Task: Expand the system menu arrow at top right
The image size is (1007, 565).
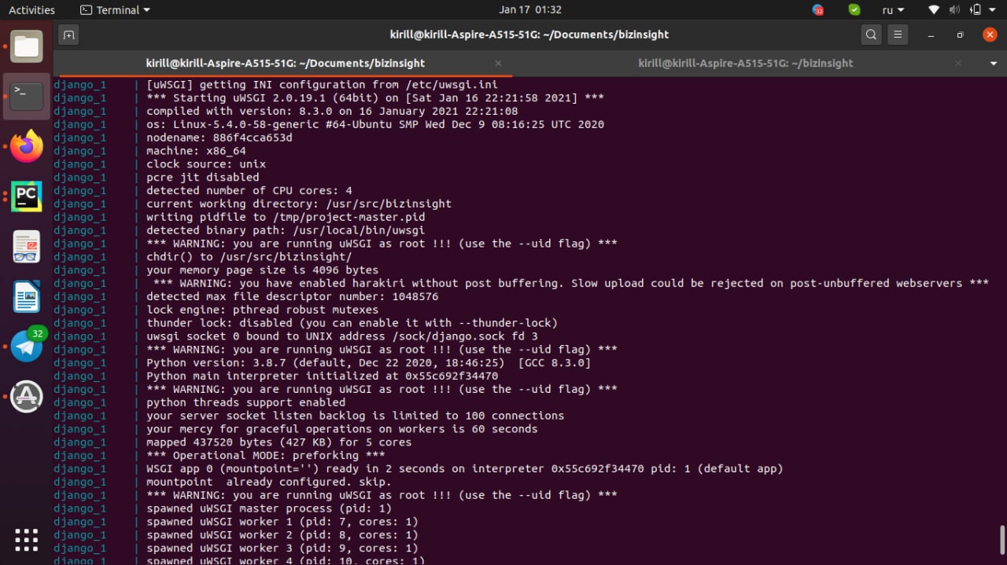Action: [x=994, y=10]
